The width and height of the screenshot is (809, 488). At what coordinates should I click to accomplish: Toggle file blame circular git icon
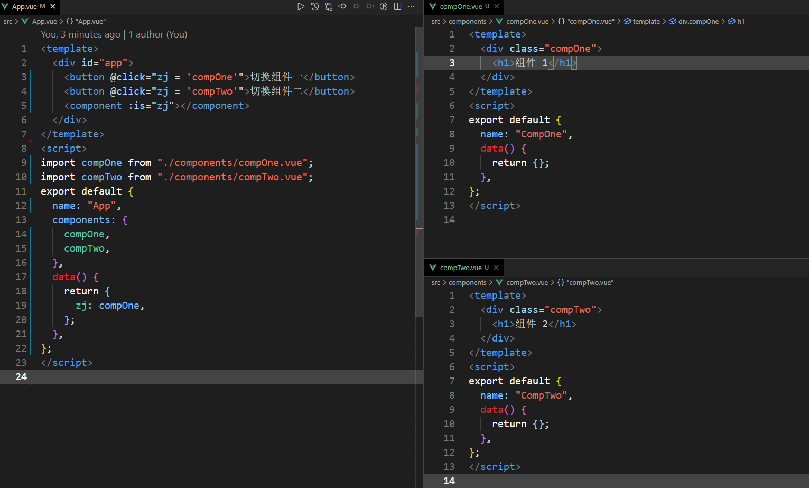tap(384, 6)
